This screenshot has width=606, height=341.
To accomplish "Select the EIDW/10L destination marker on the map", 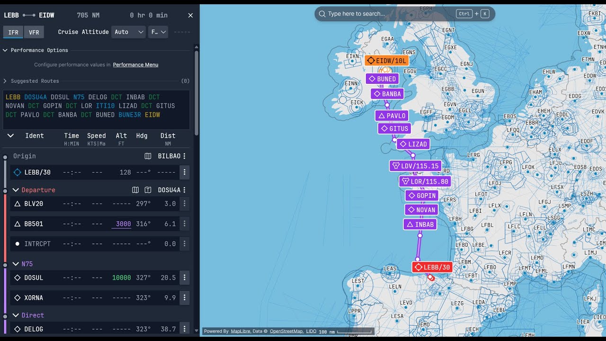I will (x=387, y=61).
